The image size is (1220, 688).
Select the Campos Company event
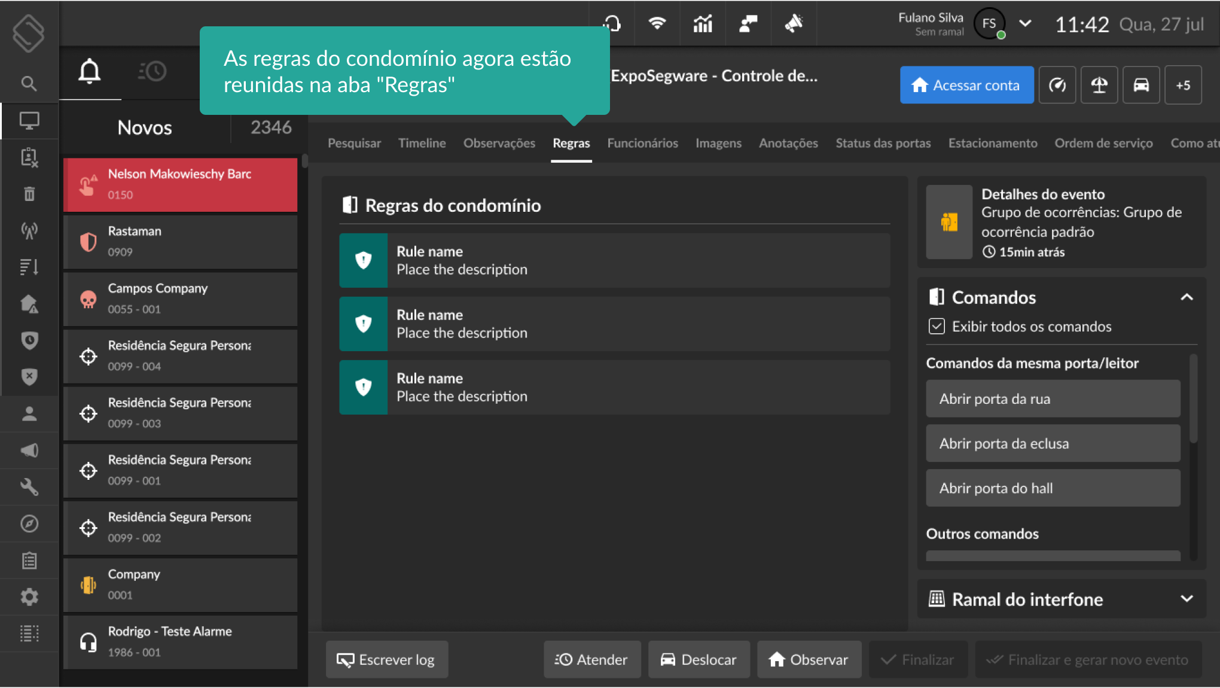point(180,299)
